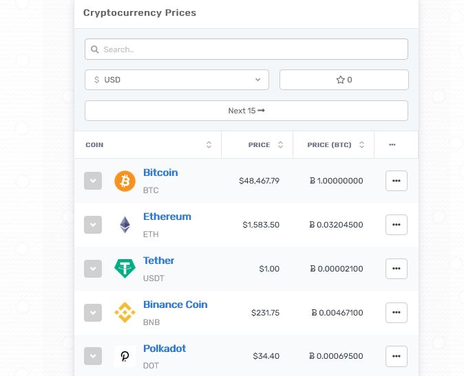This screenshot has width=464, height=376.
Task: Toggle the favorites star filter button
Action: (x=344, y=80)
